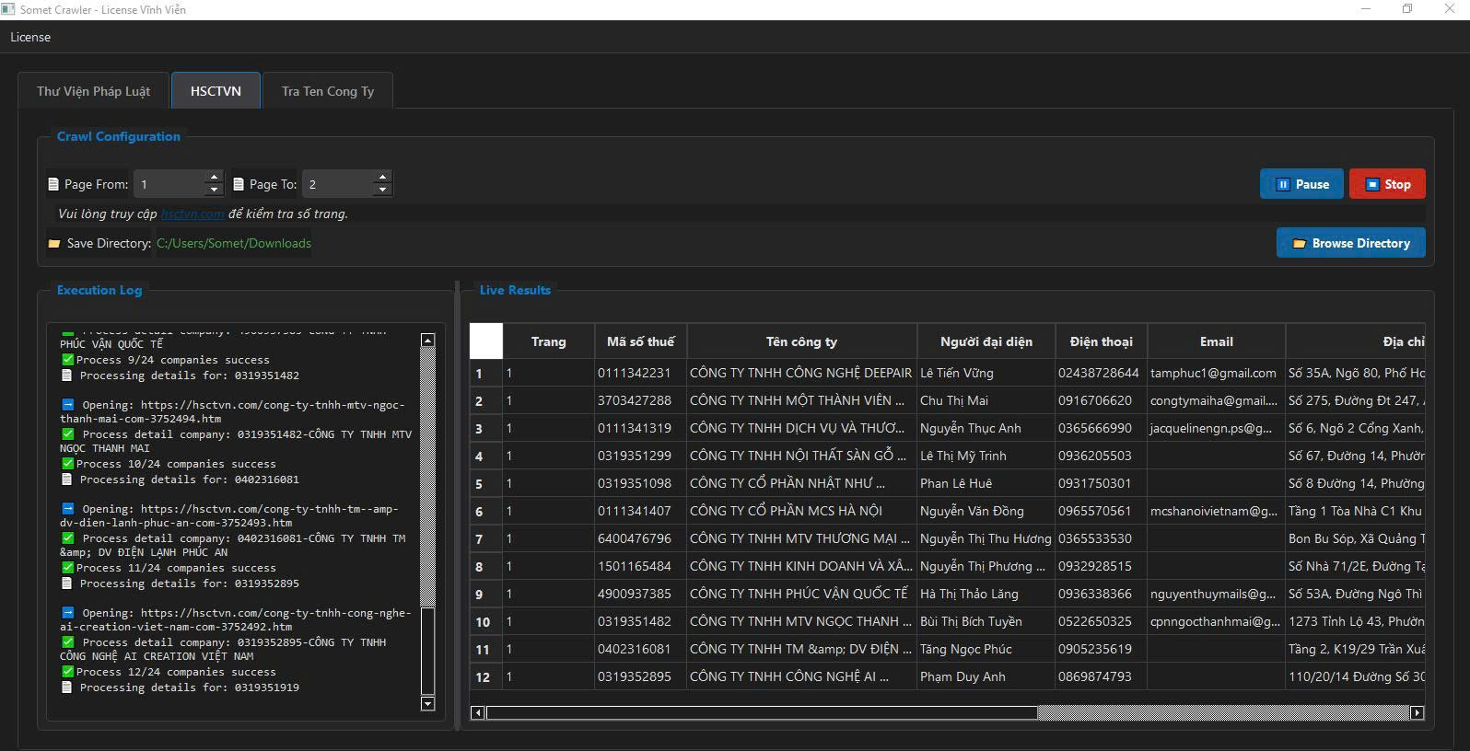Sort by Mã số thuế column header
This screenshot has width=1470, height=751.
pos(640,341)
